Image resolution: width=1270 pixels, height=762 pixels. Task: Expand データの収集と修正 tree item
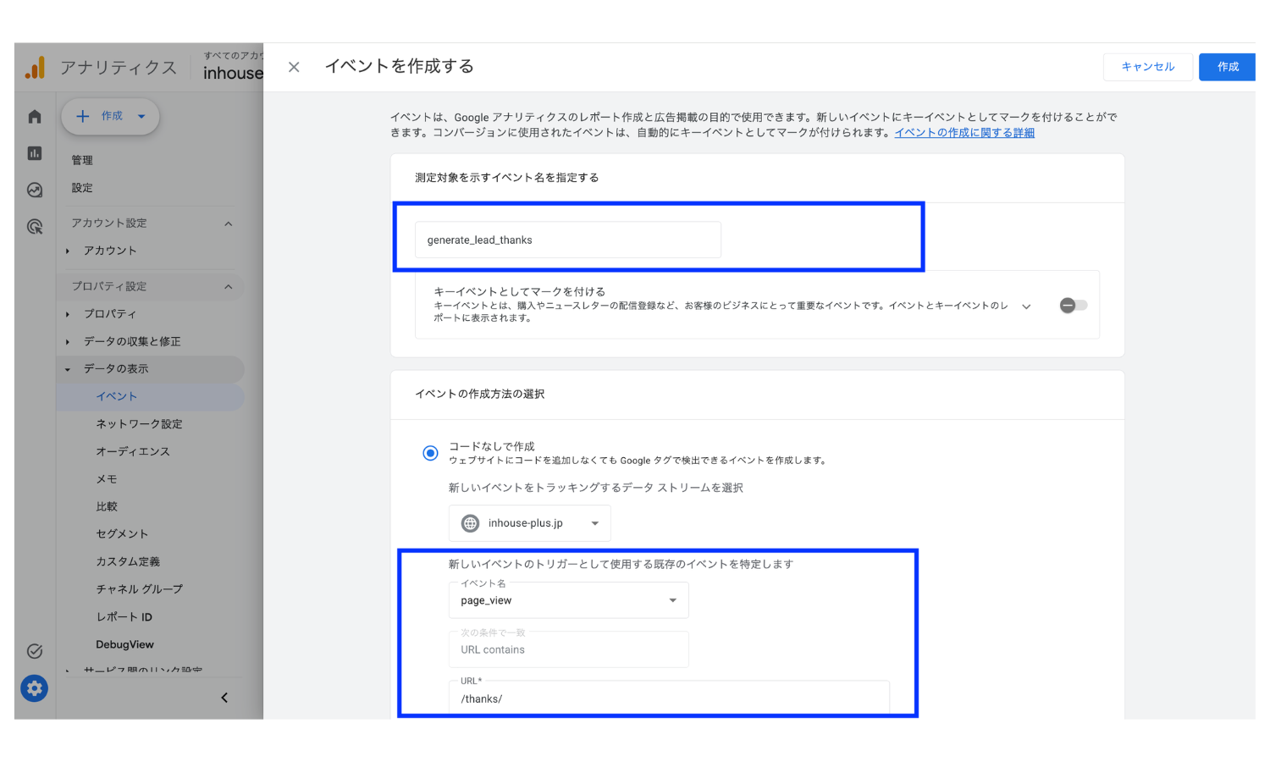(x=68, y=342)
